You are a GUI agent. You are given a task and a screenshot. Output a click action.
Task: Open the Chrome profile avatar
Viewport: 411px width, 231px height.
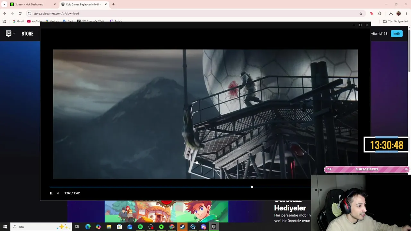point(398,13)
